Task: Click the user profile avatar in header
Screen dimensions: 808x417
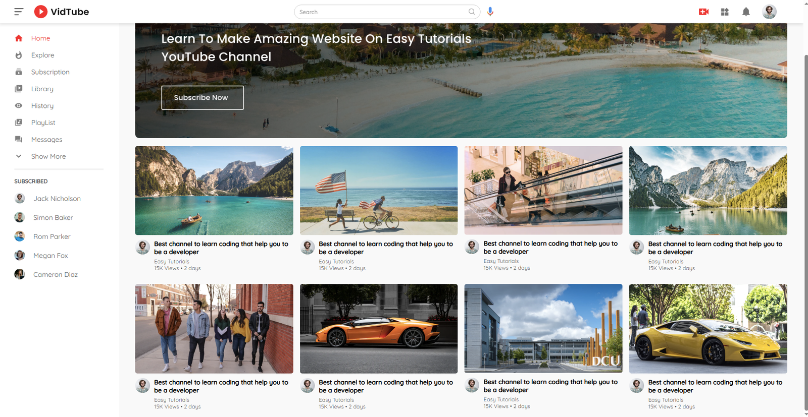Action: (x=769, y=12)
